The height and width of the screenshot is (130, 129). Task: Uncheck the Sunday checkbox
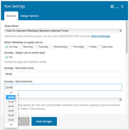click(6, 47)
